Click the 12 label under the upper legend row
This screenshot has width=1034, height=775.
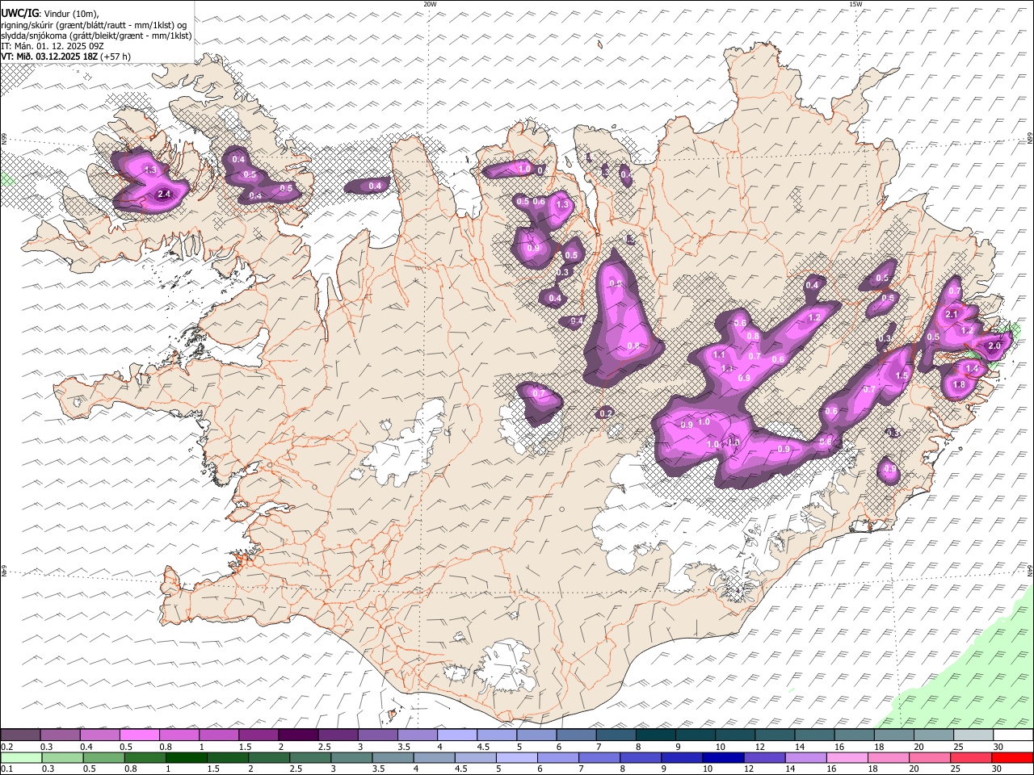tap(760, 747)
